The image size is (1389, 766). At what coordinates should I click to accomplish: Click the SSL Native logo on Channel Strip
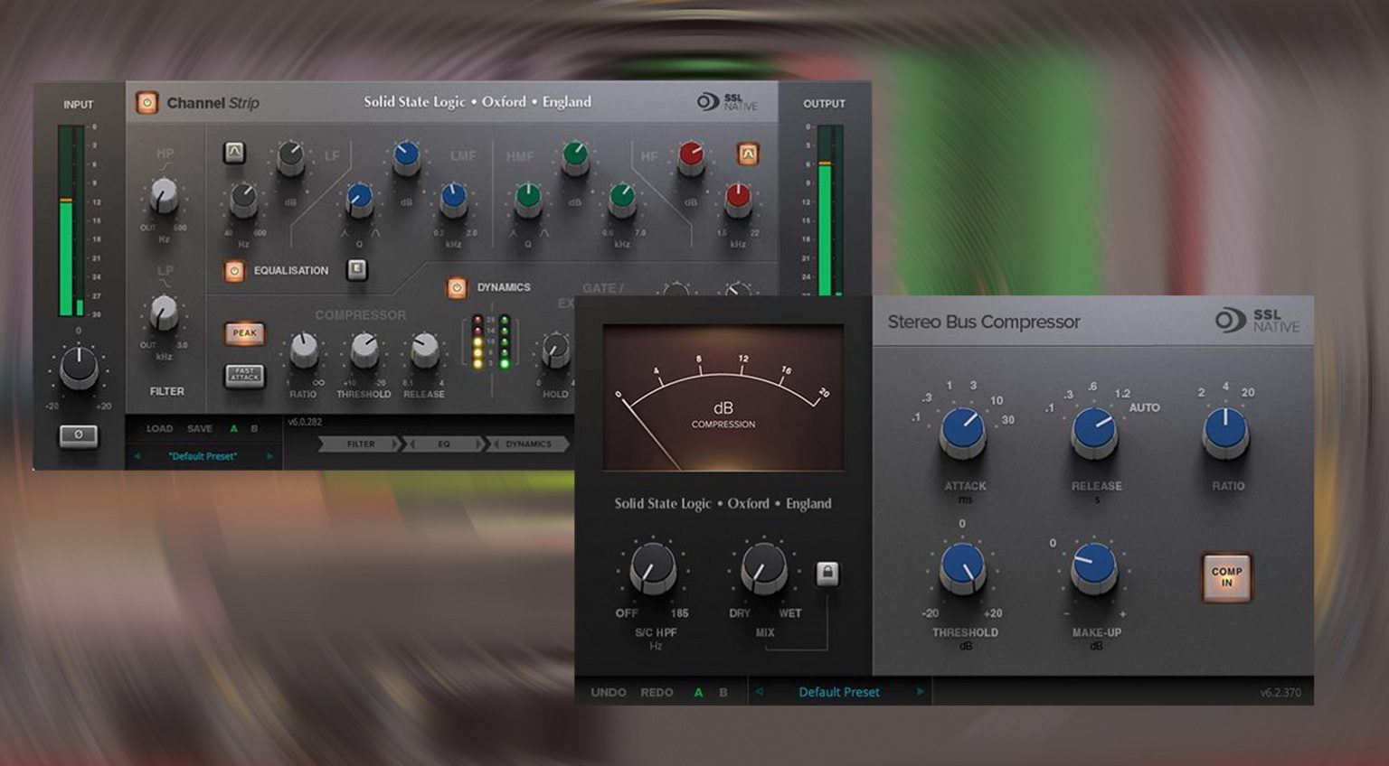tap(726, 102)
